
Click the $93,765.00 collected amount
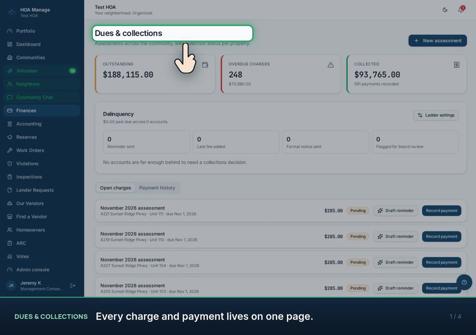point(377,75)
